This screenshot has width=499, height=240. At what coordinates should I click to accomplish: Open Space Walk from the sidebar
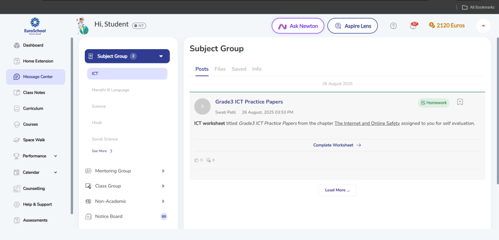[33, 140]
